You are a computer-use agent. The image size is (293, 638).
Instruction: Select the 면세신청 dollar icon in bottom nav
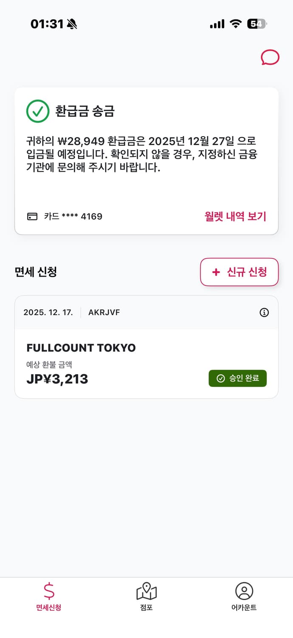point(48,592)
